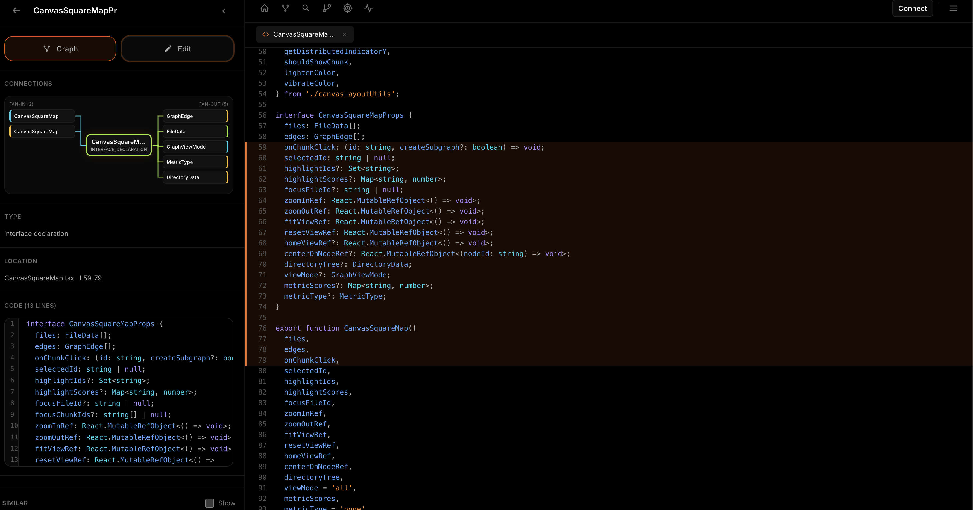Close the CanvasSquareMa... file tab
973x510 pixels.
point(344,35)
